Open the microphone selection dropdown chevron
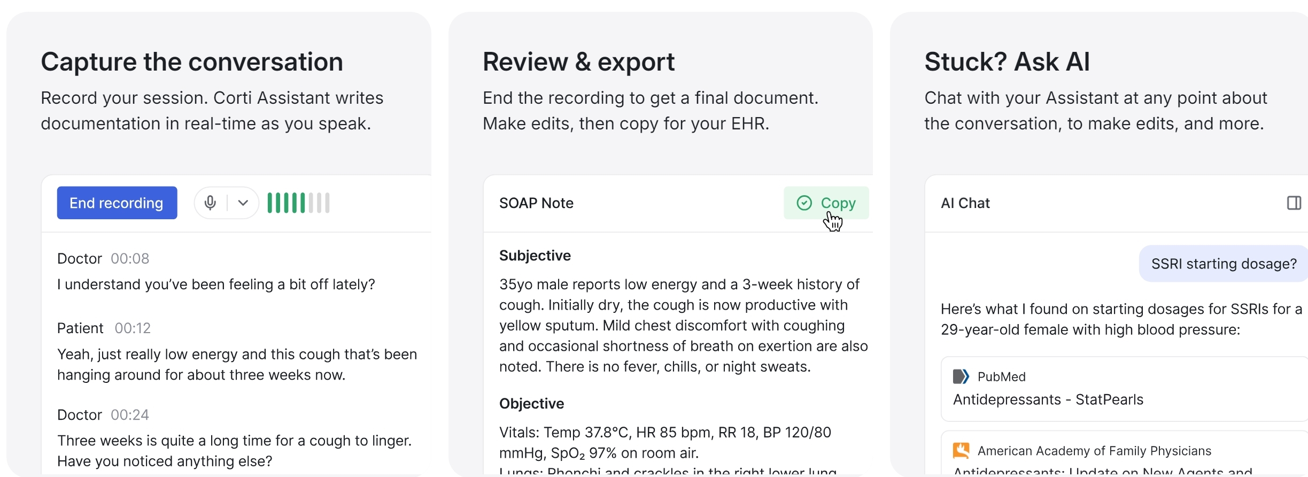Screen dimensions: 1308x477 point(243,203)
